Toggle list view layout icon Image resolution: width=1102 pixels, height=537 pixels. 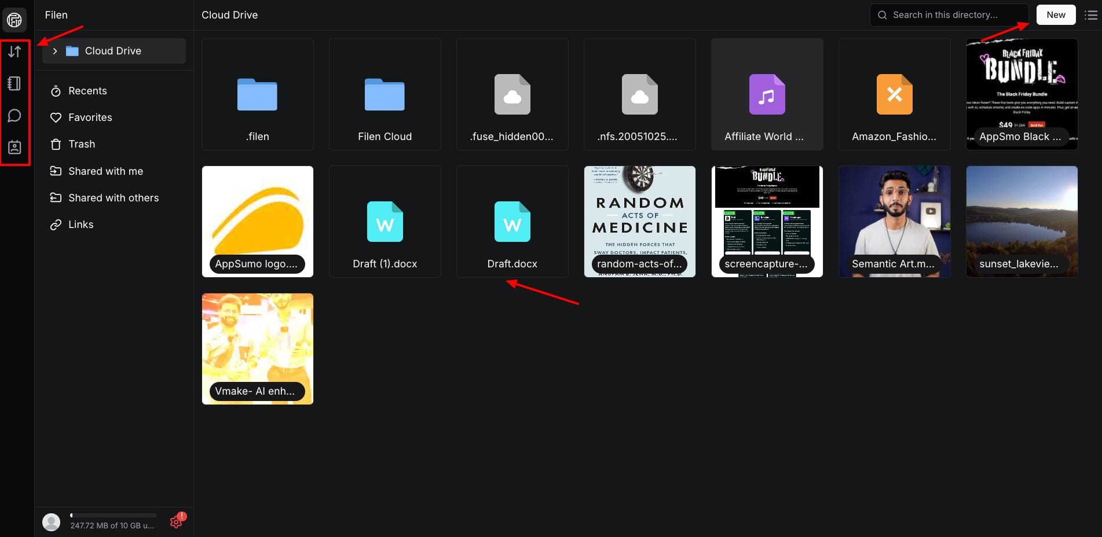pyautogui.click(x=1090, y=15)
